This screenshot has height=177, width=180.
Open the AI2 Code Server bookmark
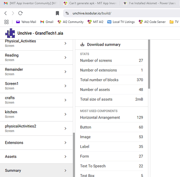click(x=152, y=22)
